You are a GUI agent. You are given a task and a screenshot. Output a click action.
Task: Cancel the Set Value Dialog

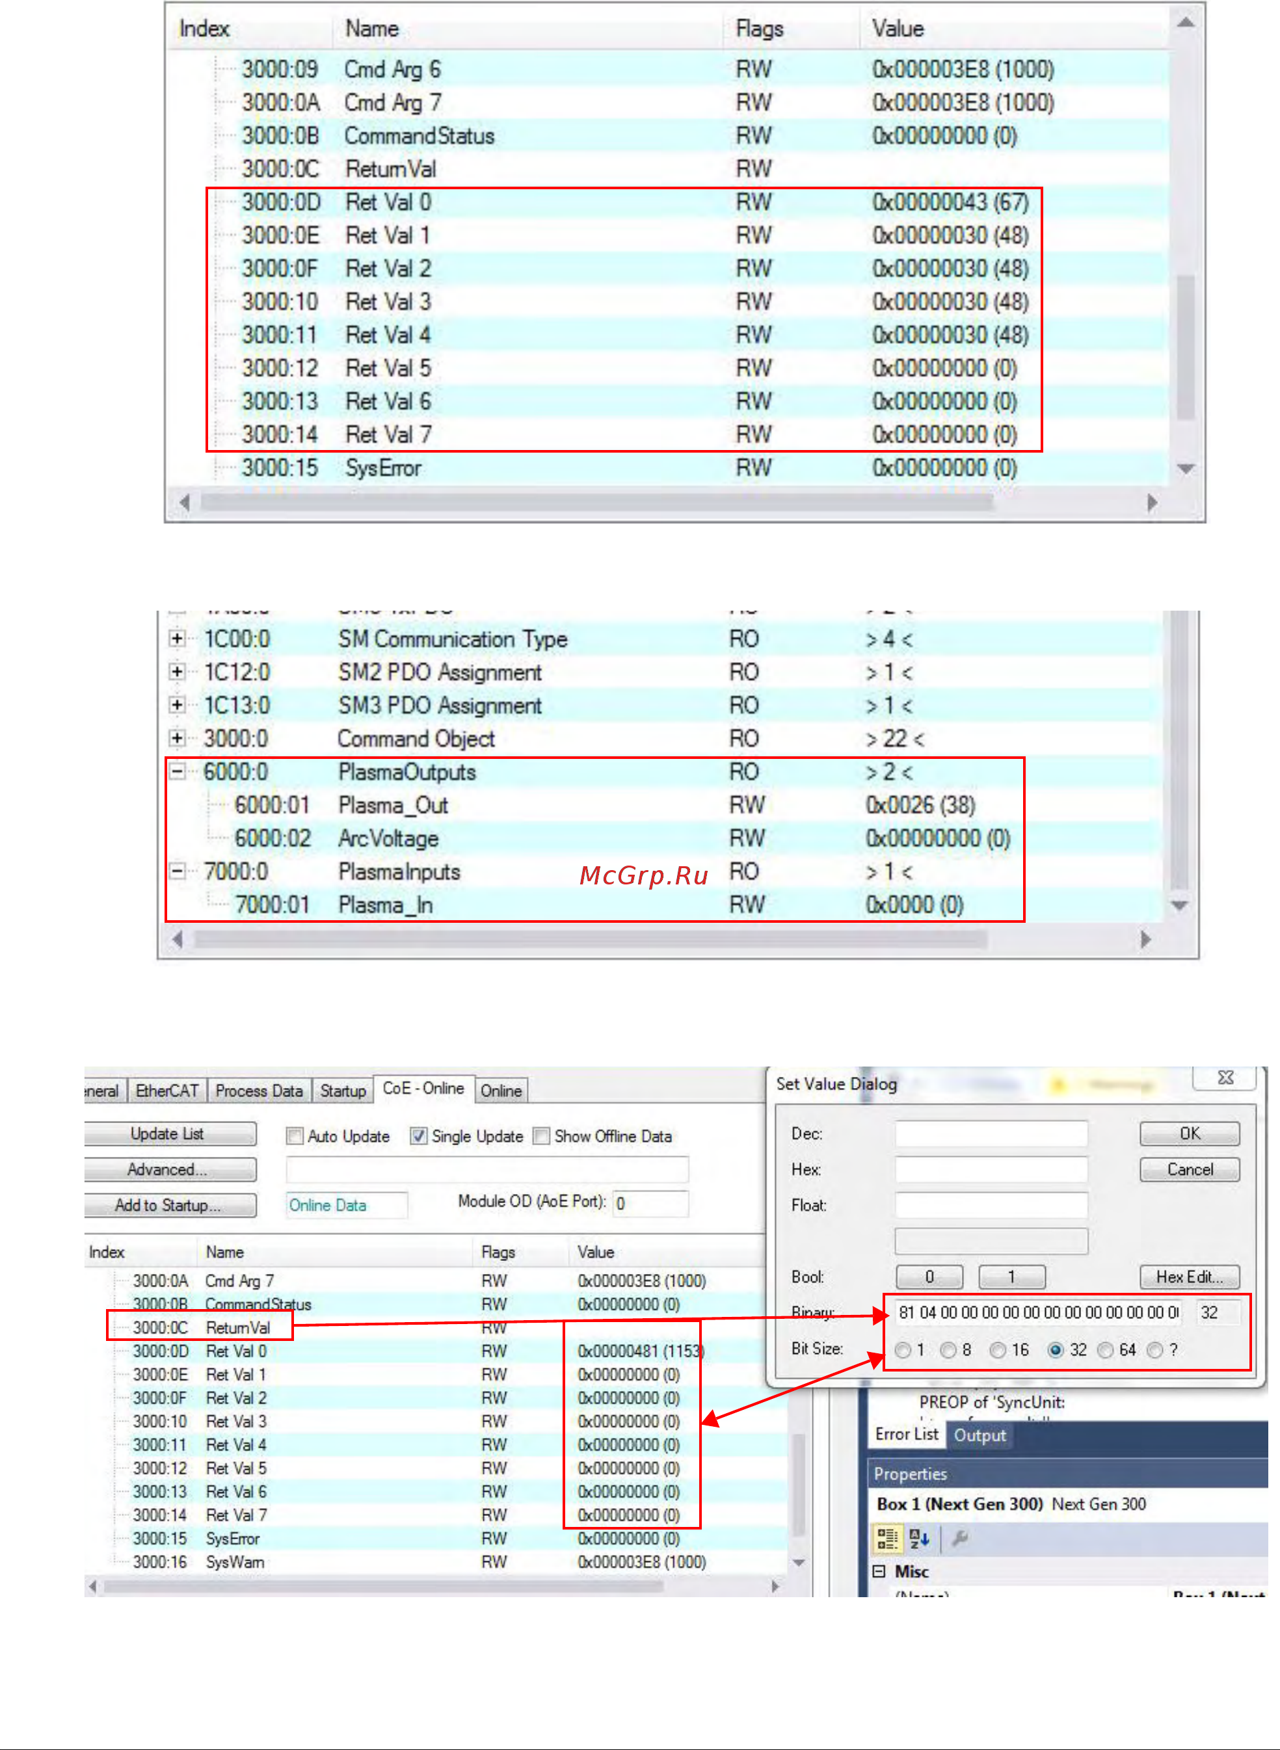(1190, 1170)
